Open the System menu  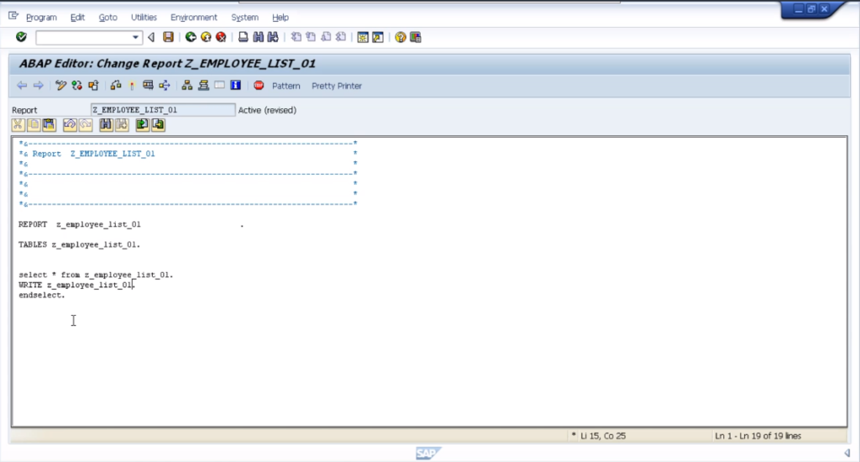coord(244,18)
